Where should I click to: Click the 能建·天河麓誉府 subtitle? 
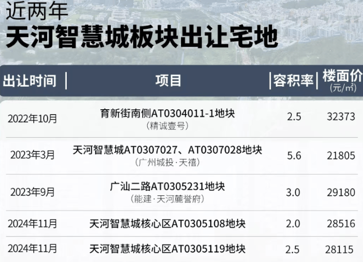[x=167, y=199]
